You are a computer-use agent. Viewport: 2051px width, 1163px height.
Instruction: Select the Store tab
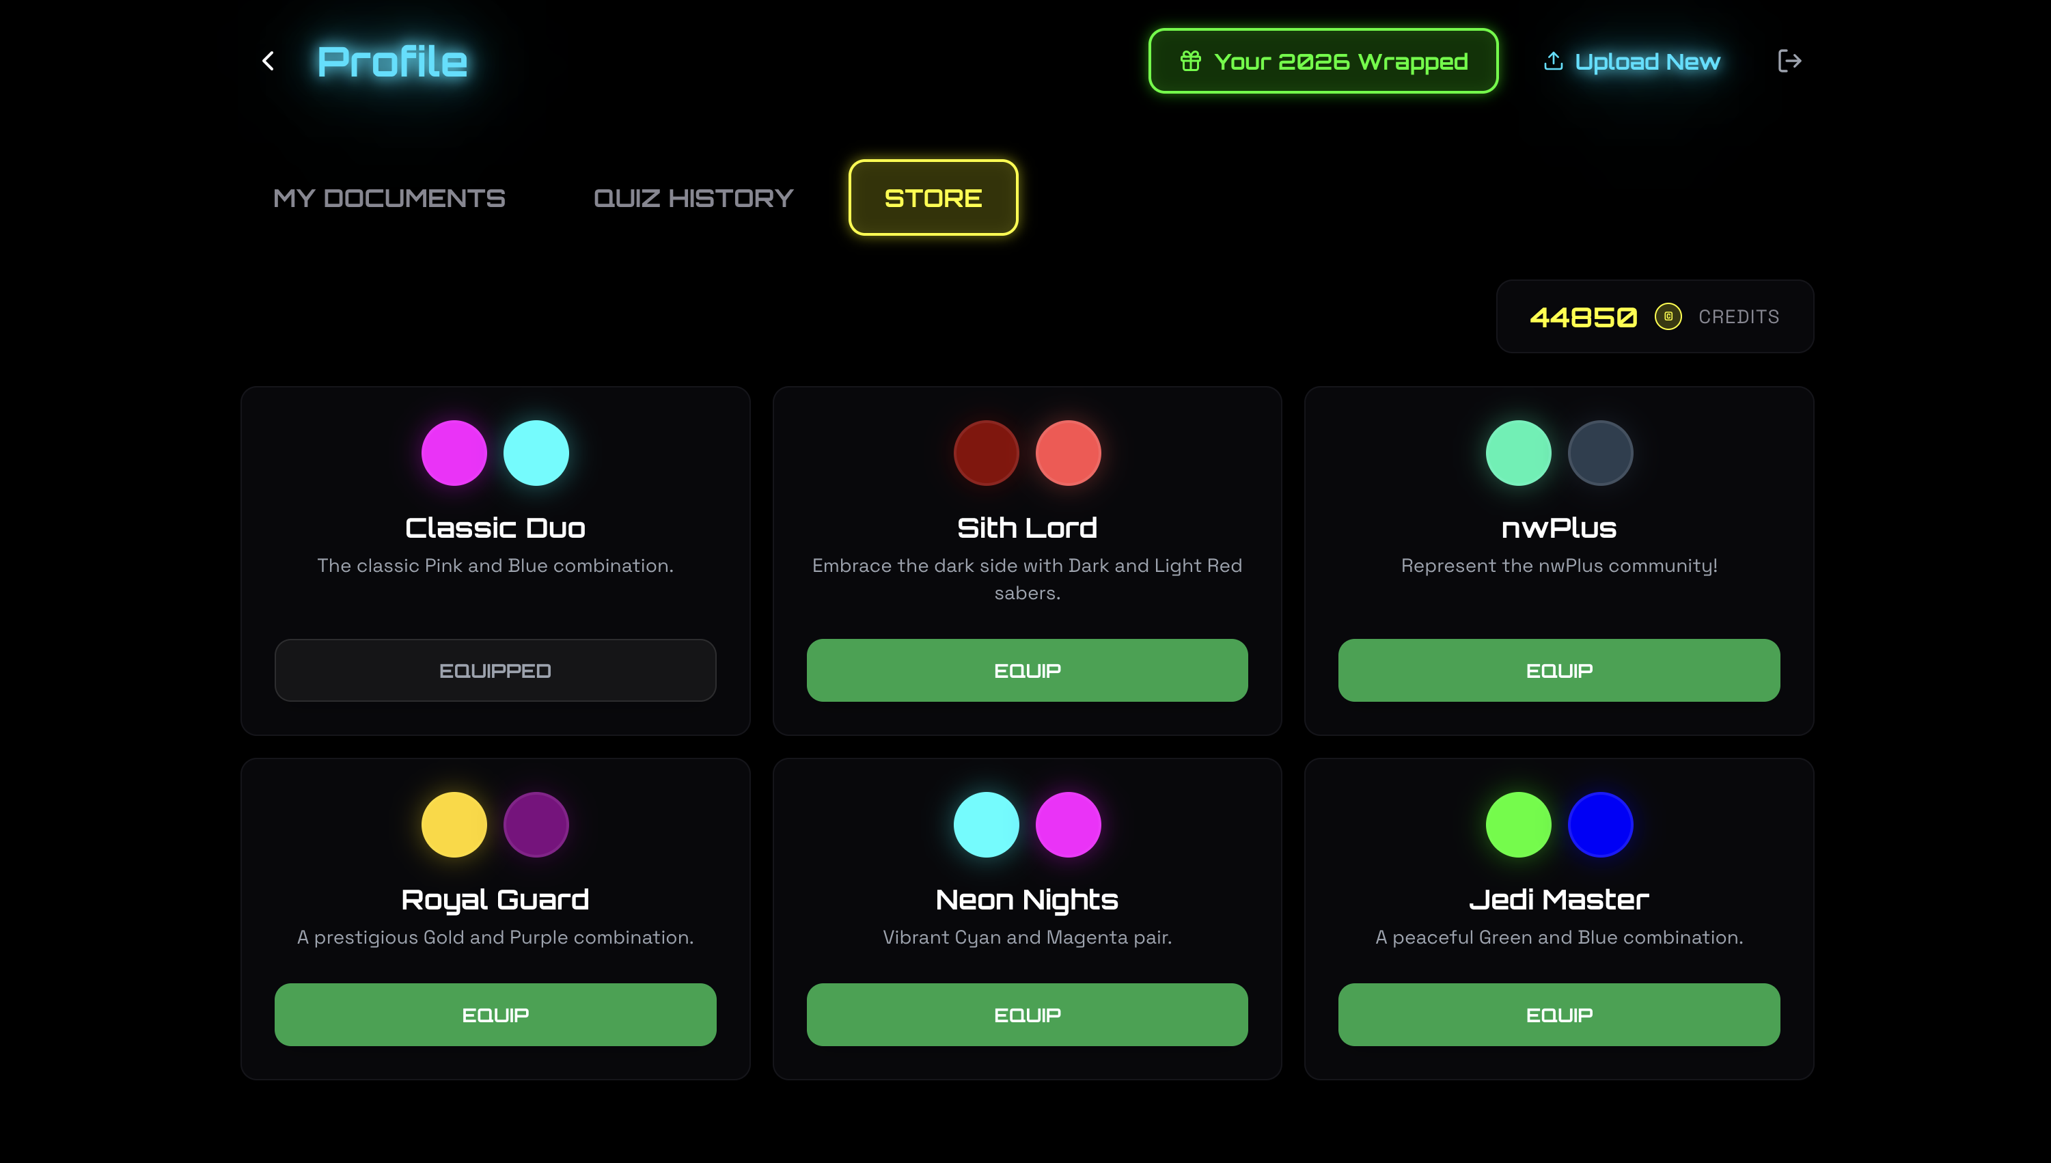tap(933, 198)
